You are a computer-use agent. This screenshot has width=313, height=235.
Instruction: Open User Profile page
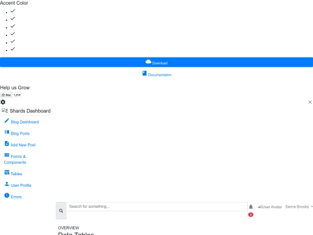pyautogui.click(x=21, y=185)
